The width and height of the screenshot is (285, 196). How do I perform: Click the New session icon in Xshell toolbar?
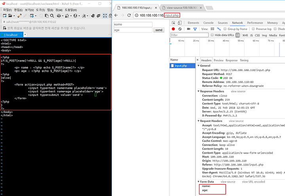click(x=5, y=15)
